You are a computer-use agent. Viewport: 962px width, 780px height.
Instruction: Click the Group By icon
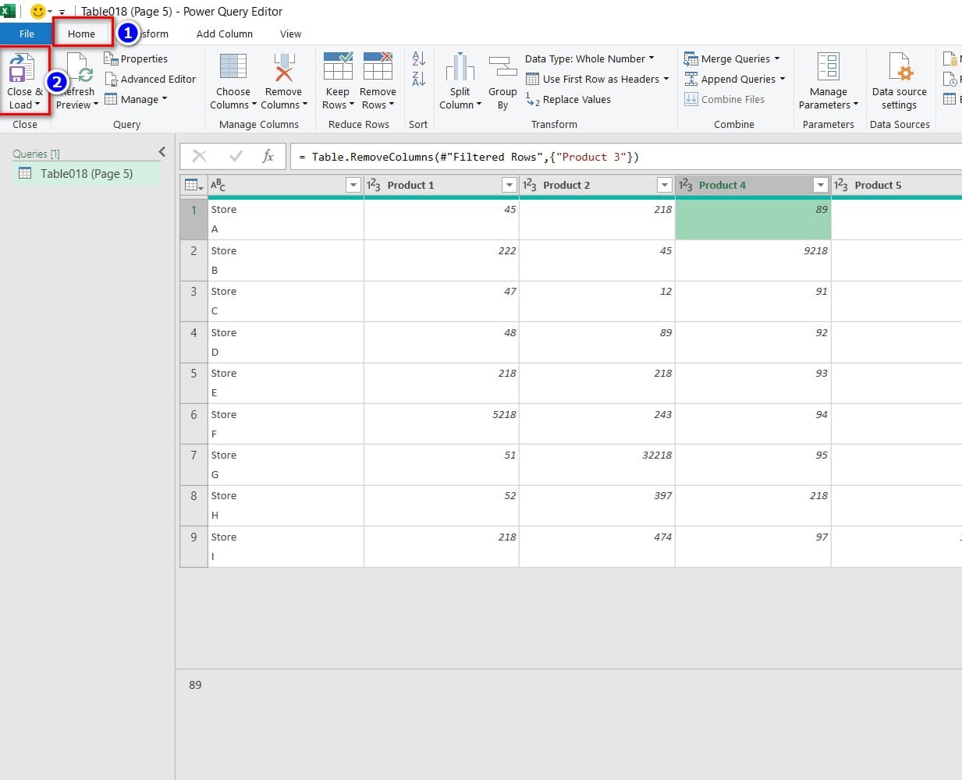(502, 67)
